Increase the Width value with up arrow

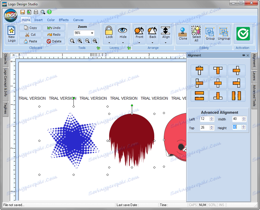[244, 118]
